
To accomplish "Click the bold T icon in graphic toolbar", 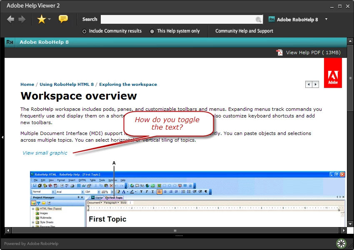I will tap(141, 192).
